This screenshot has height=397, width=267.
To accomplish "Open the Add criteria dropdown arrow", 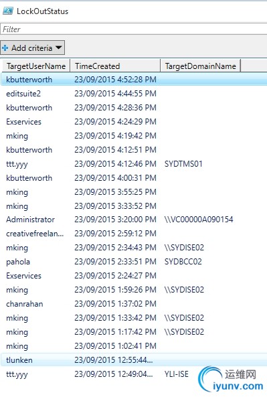I will (58, 48).
